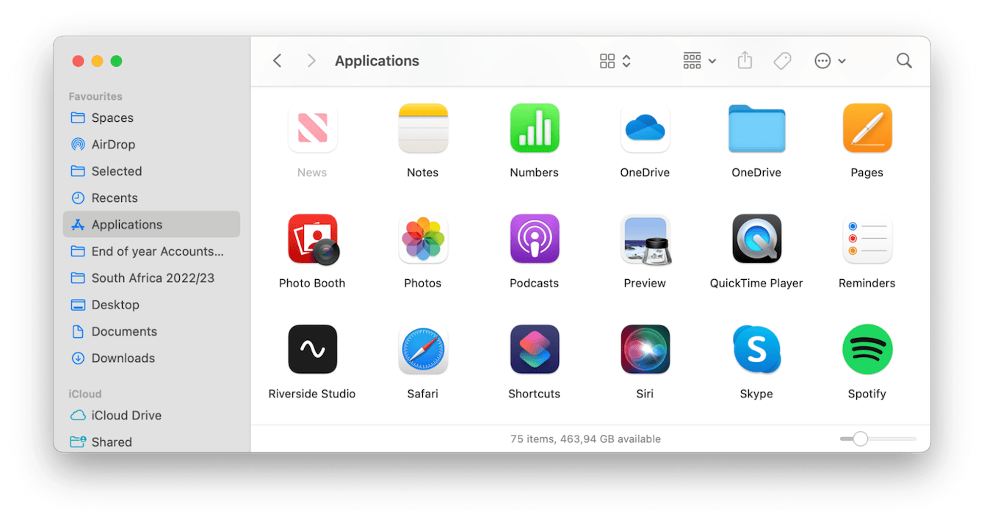Click the "Reminders" name label

tap(867, 283)
